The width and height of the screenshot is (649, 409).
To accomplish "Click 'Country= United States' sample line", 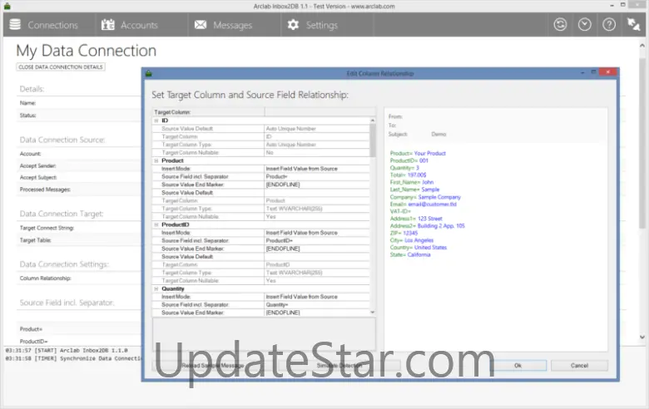I will click(x=418, y=248).
